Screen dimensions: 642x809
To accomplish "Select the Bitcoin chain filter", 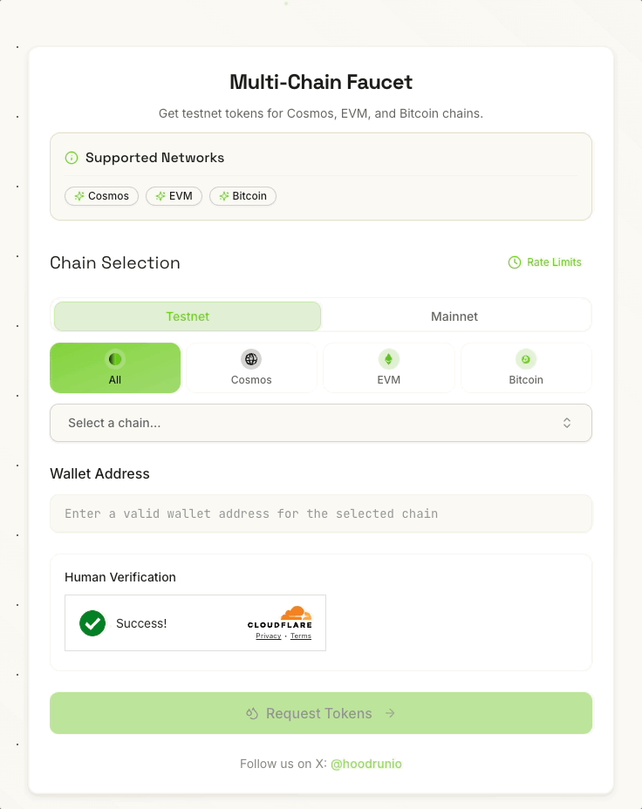I will tap(526, 368).
